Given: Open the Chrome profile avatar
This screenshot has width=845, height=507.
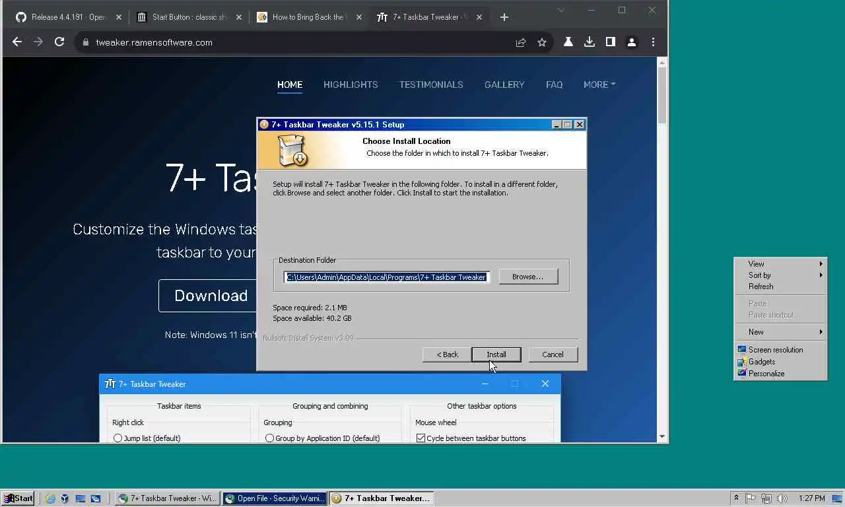Looking at the screenshot, I should [632, 42].
